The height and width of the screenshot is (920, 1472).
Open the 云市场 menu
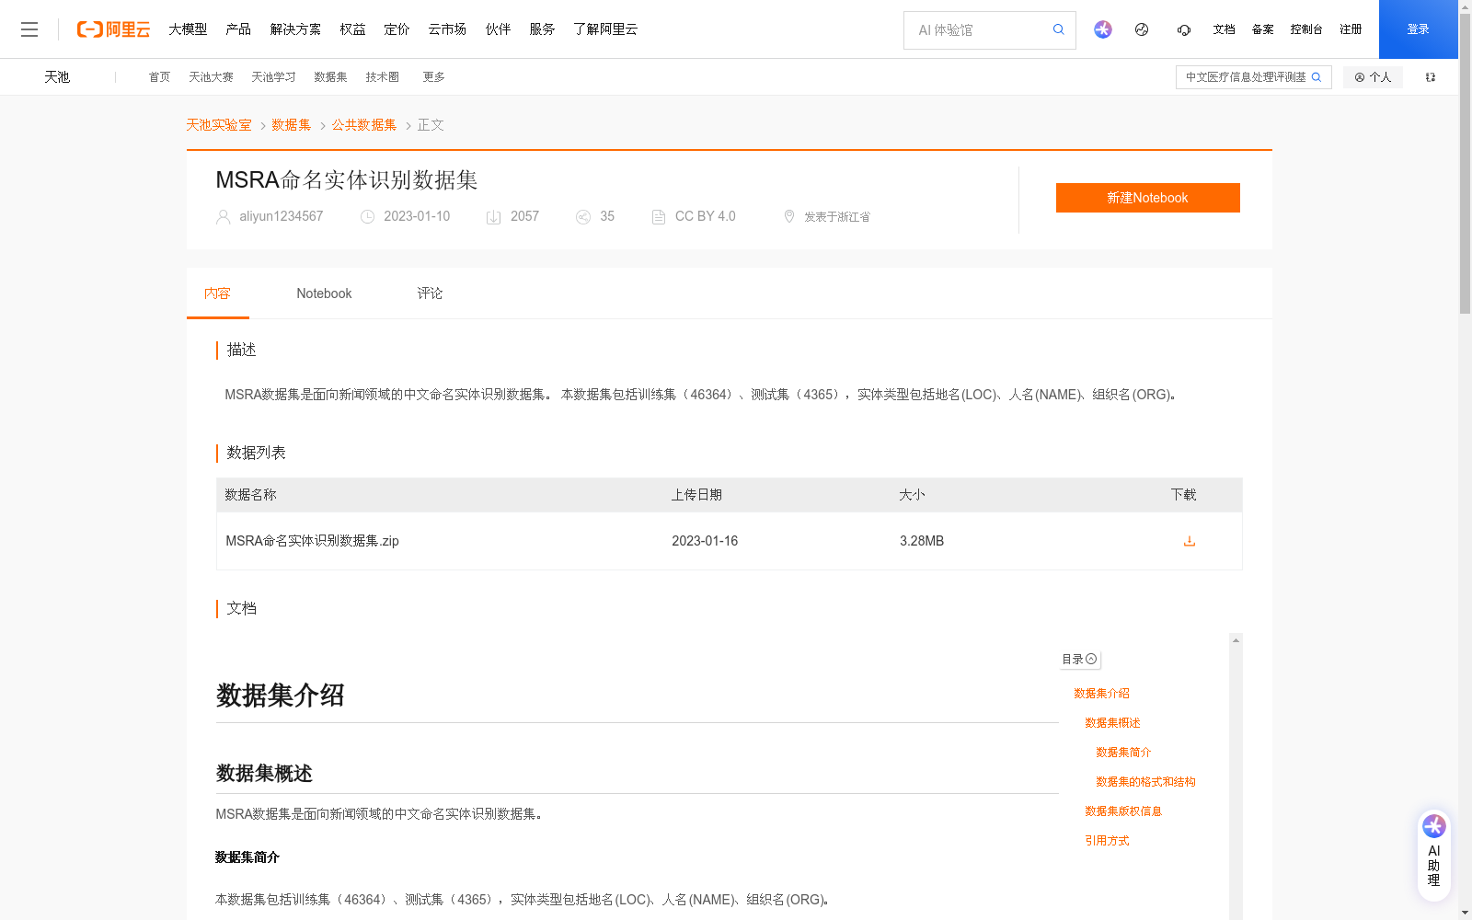tap(447, 29)
